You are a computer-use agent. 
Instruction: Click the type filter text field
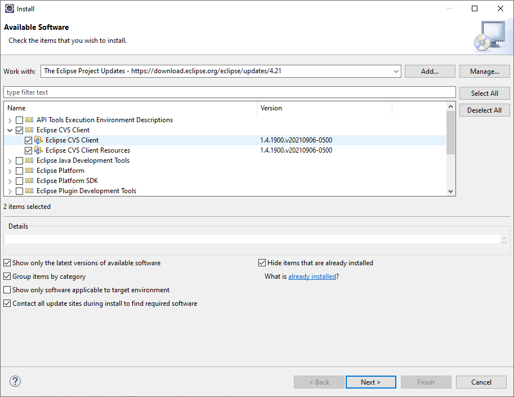pos(230,92)
